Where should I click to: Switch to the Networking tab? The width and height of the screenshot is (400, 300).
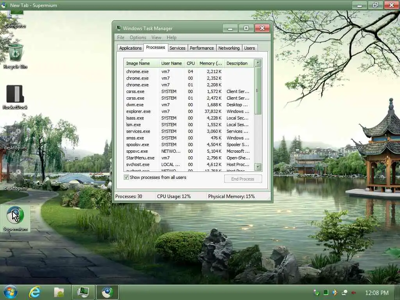(229, 48)
